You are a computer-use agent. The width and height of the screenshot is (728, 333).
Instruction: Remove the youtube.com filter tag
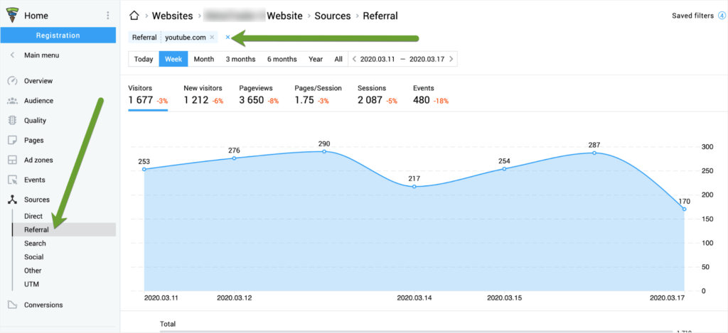point(212,38)
